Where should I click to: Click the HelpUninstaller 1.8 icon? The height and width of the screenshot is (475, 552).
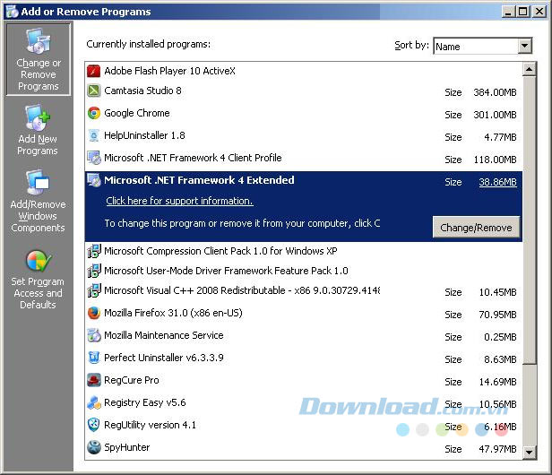tap(94, 136)
